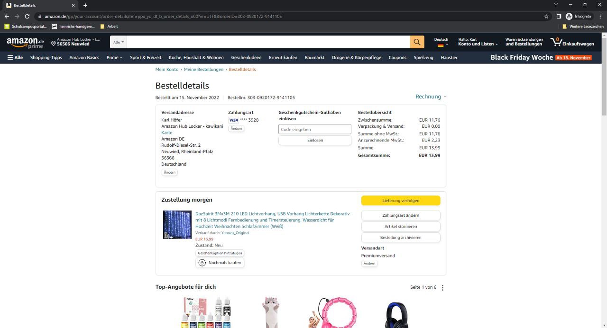Click the Artikel stornieren button
This screenshot has height=328, width=607.
(x=401, y=226)
